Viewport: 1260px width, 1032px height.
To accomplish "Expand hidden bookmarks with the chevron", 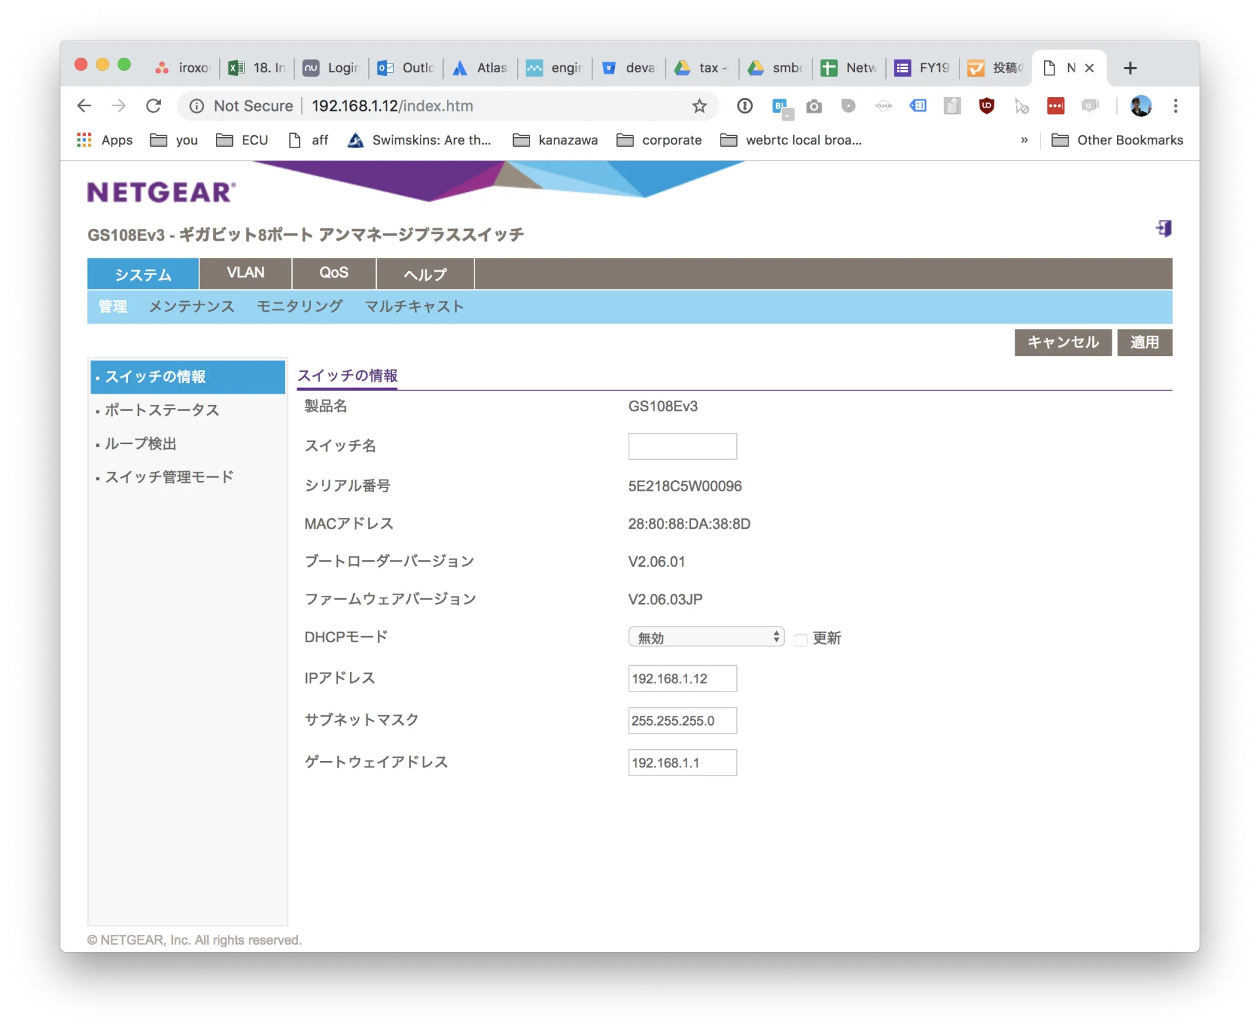I will [x=1024, y=140].
